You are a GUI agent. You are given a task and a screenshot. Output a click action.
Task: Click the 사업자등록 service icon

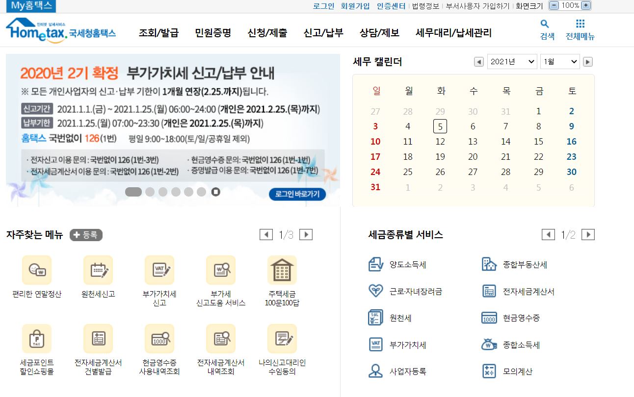click(375, 371)
